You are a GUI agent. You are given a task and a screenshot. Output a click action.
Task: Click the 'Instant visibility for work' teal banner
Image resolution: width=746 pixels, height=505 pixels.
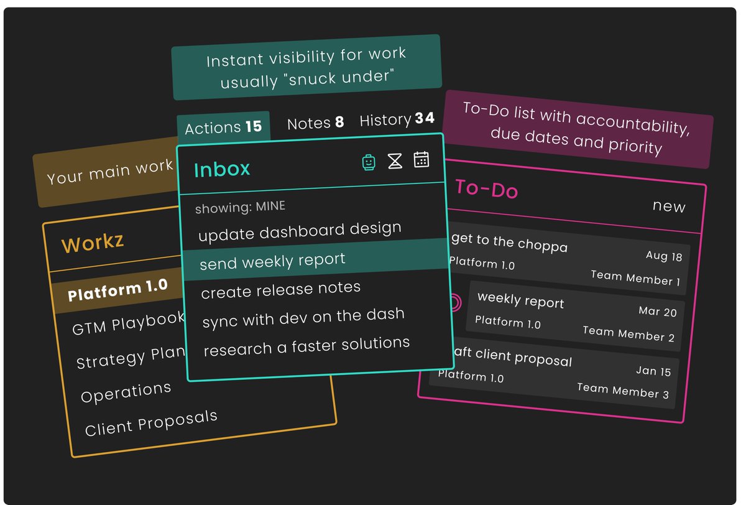click(306, 67)
